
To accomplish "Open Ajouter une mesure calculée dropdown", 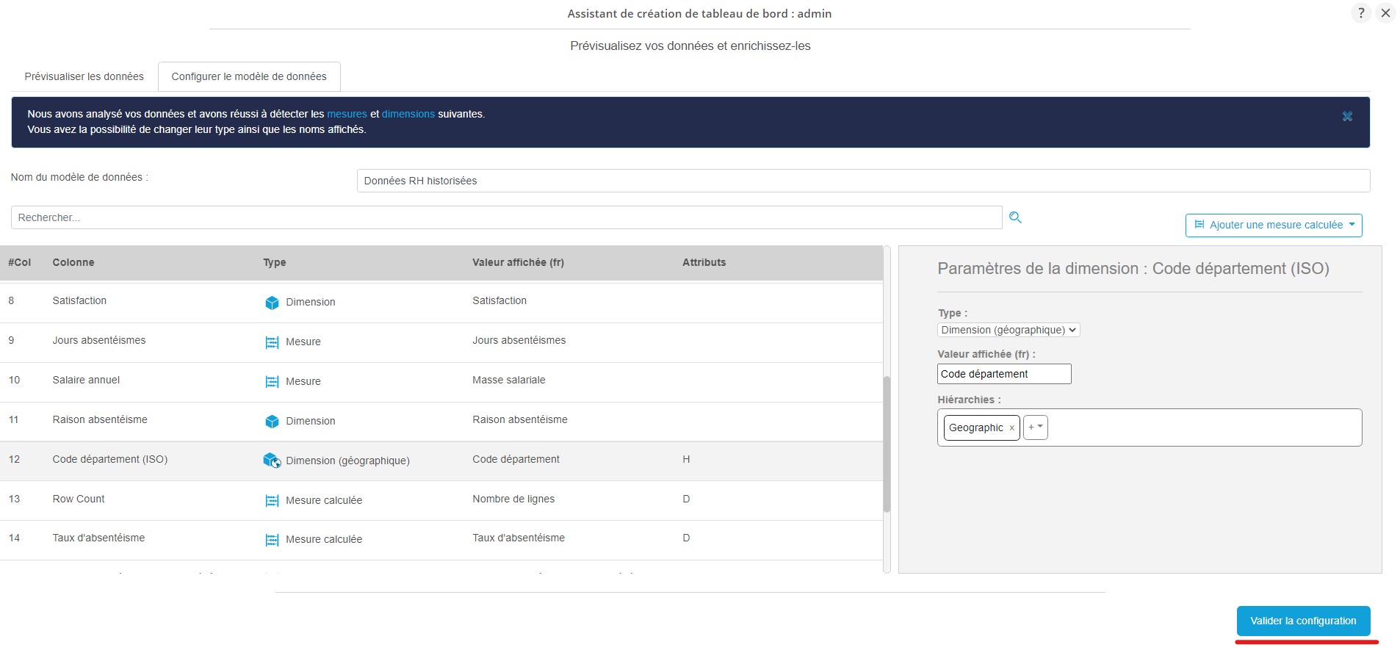I will pyautogui.click(x=1273, y=225).
